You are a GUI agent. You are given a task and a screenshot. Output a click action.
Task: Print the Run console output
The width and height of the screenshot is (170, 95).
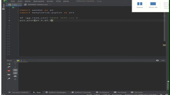point(15,76)
